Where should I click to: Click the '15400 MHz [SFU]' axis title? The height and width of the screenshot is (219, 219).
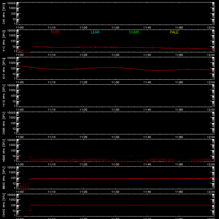pyautogui.click(x=4, y=205)
